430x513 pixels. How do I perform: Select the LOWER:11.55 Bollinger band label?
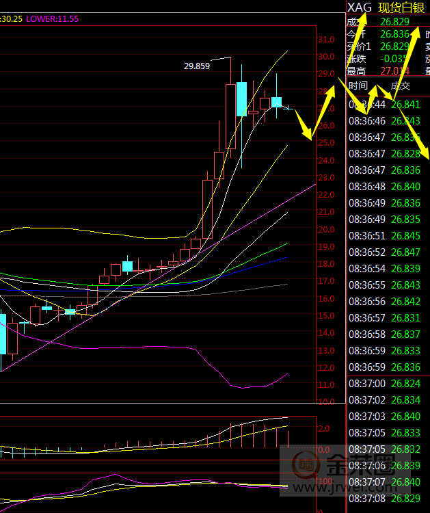coord(53,19)
